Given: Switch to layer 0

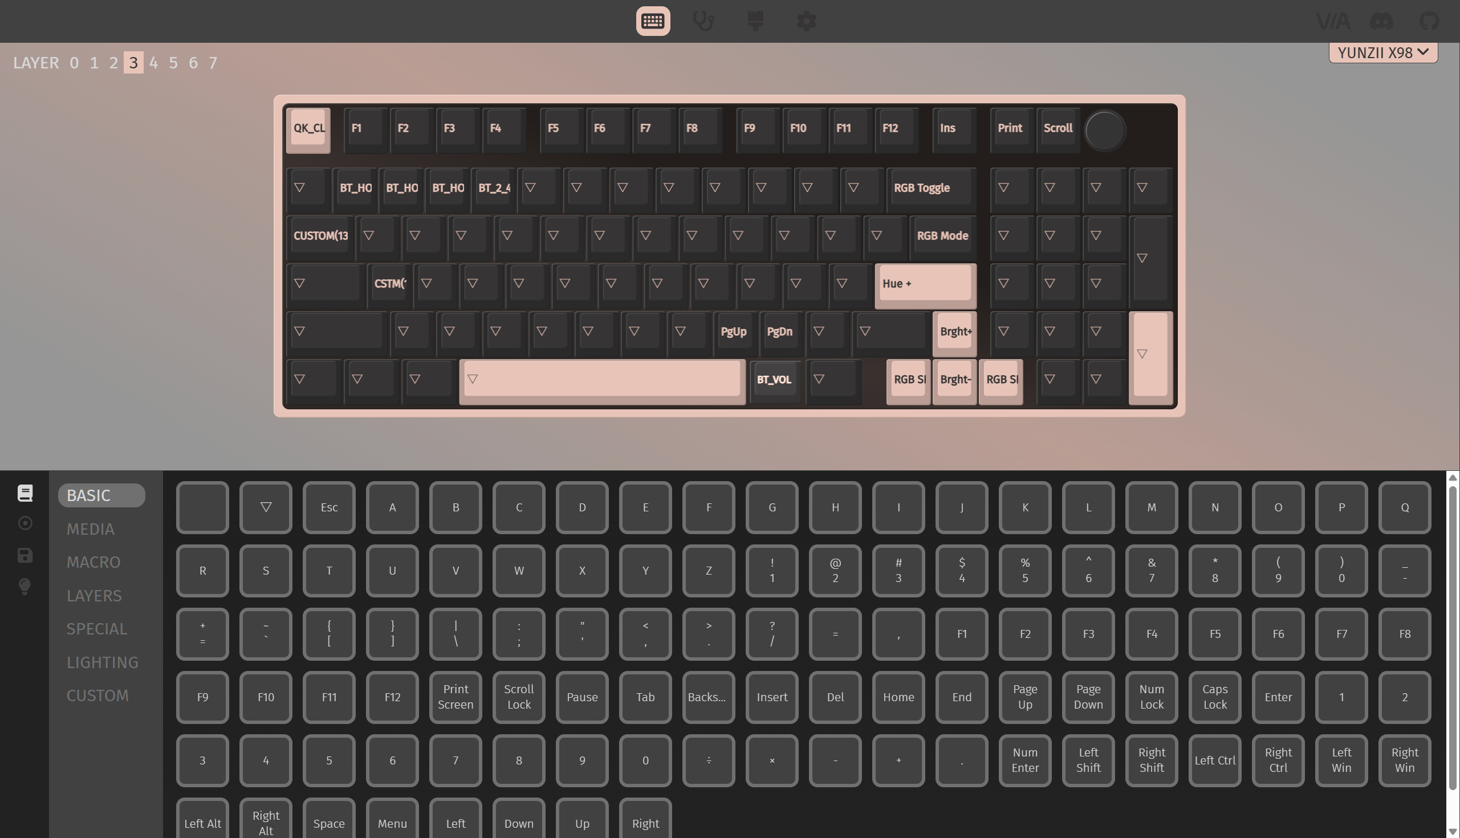Looking at the screenshot, I should (x=74, y=63).
